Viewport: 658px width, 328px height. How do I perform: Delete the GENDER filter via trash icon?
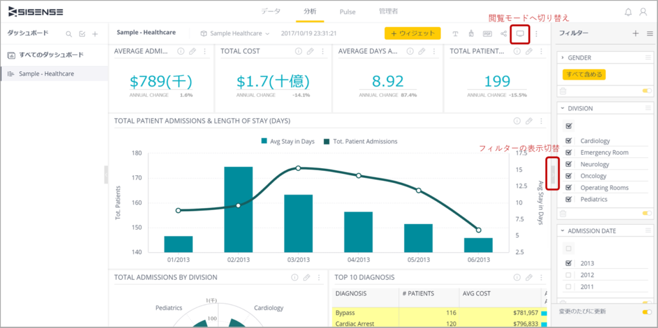(563, 91)
